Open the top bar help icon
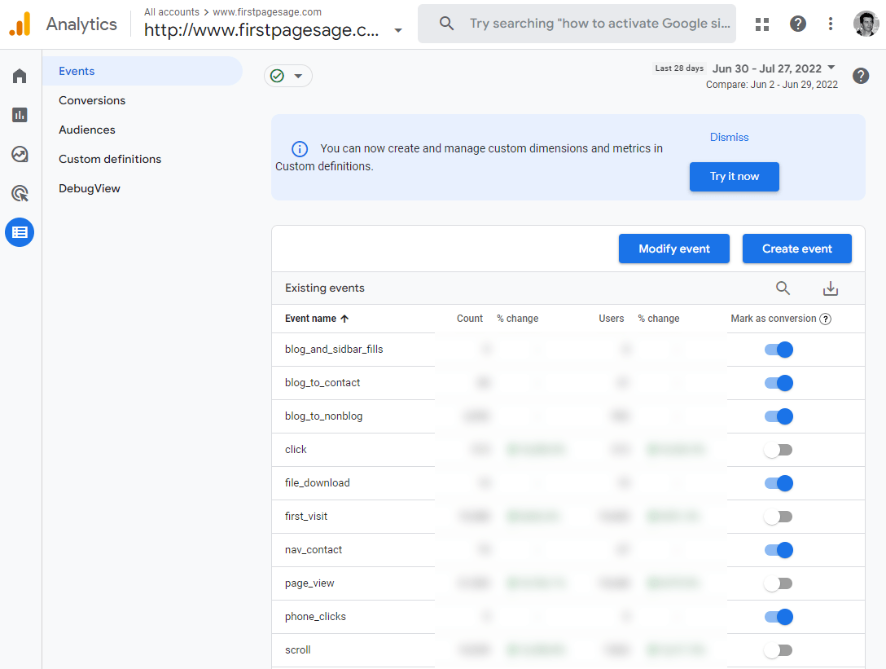 point(798,24)
